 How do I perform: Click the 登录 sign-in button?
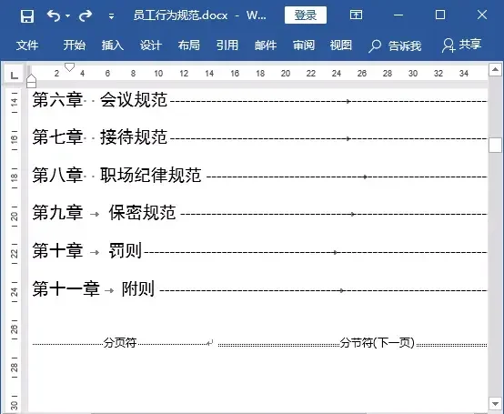tap(306, 15)
